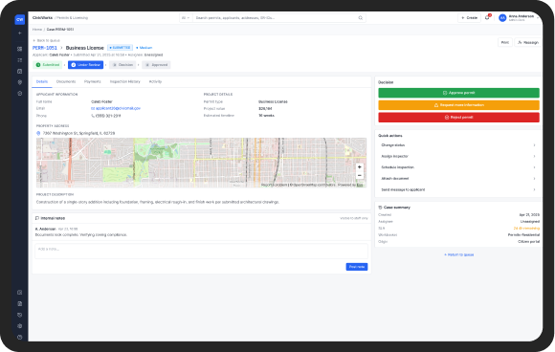Click the Create button in the header

469,17
